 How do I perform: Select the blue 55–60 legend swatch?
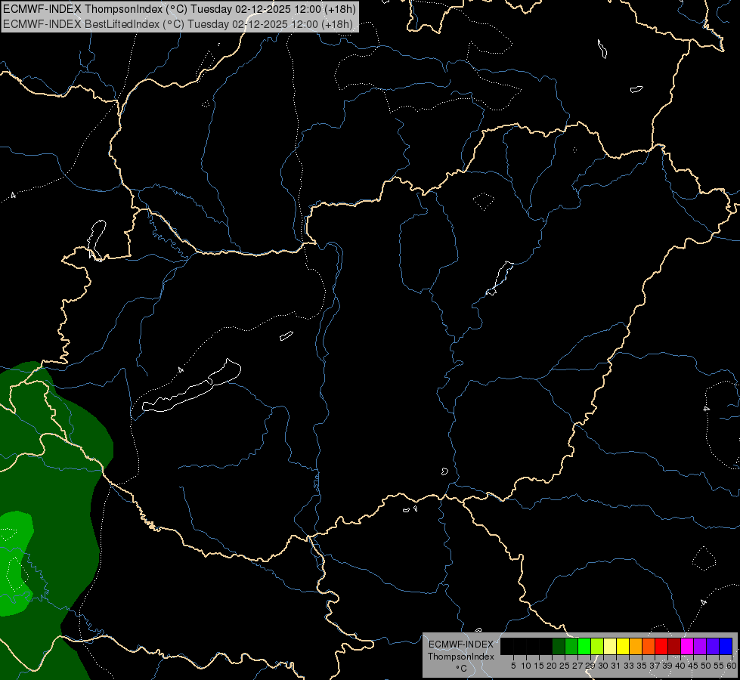pos(726,646)
